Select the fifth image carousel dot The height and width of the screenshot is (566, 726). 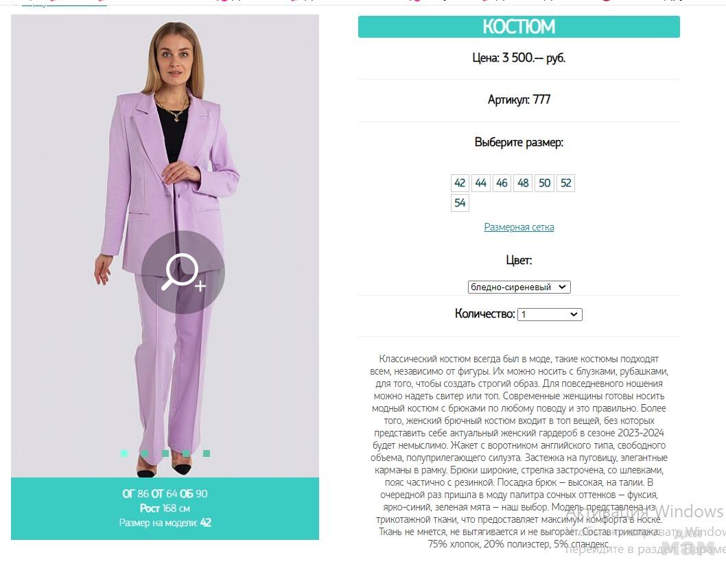tap(207, 453)
